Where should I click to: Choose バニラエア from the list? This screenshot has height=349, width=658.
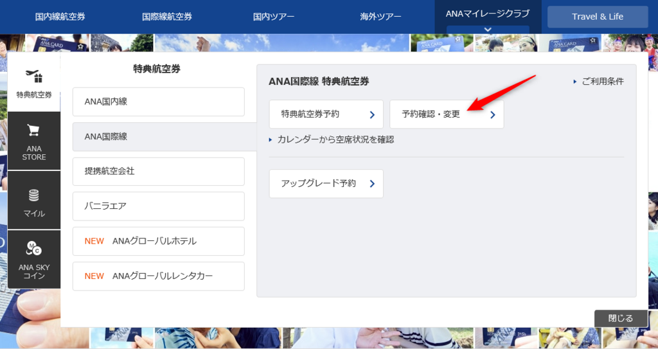pos(159,206)
